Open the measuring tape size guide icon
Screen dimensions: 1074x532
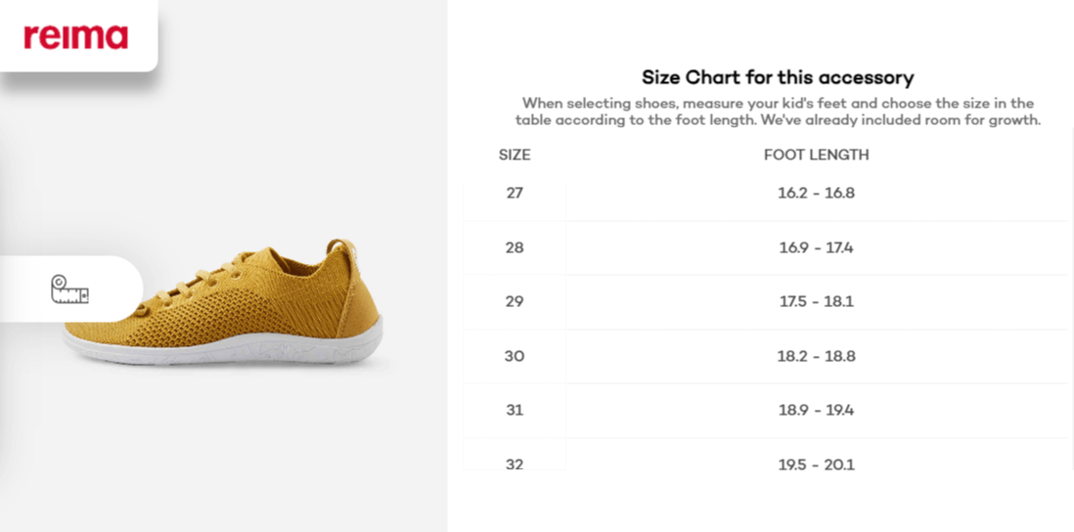point(69,288)
